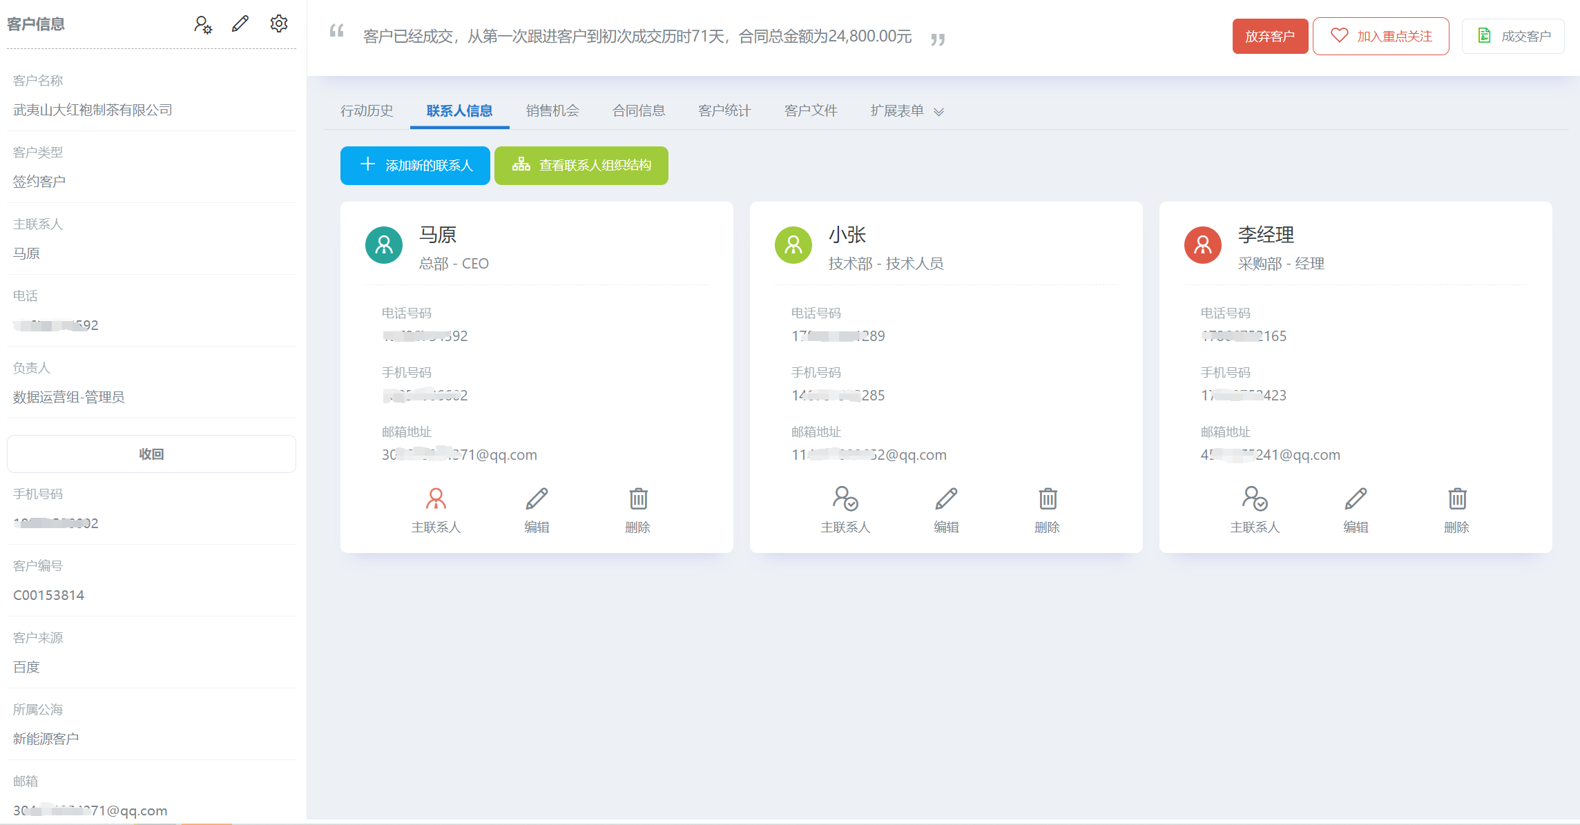Click the assign-person icon in customer info header
This screenshot has height=825, width=1580.
[x=202, y=24]
